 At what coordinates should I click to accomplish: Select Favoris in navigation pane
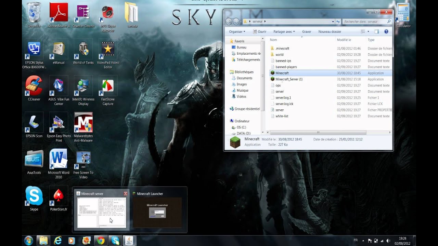pyautogui.click(x=240, y=41)
